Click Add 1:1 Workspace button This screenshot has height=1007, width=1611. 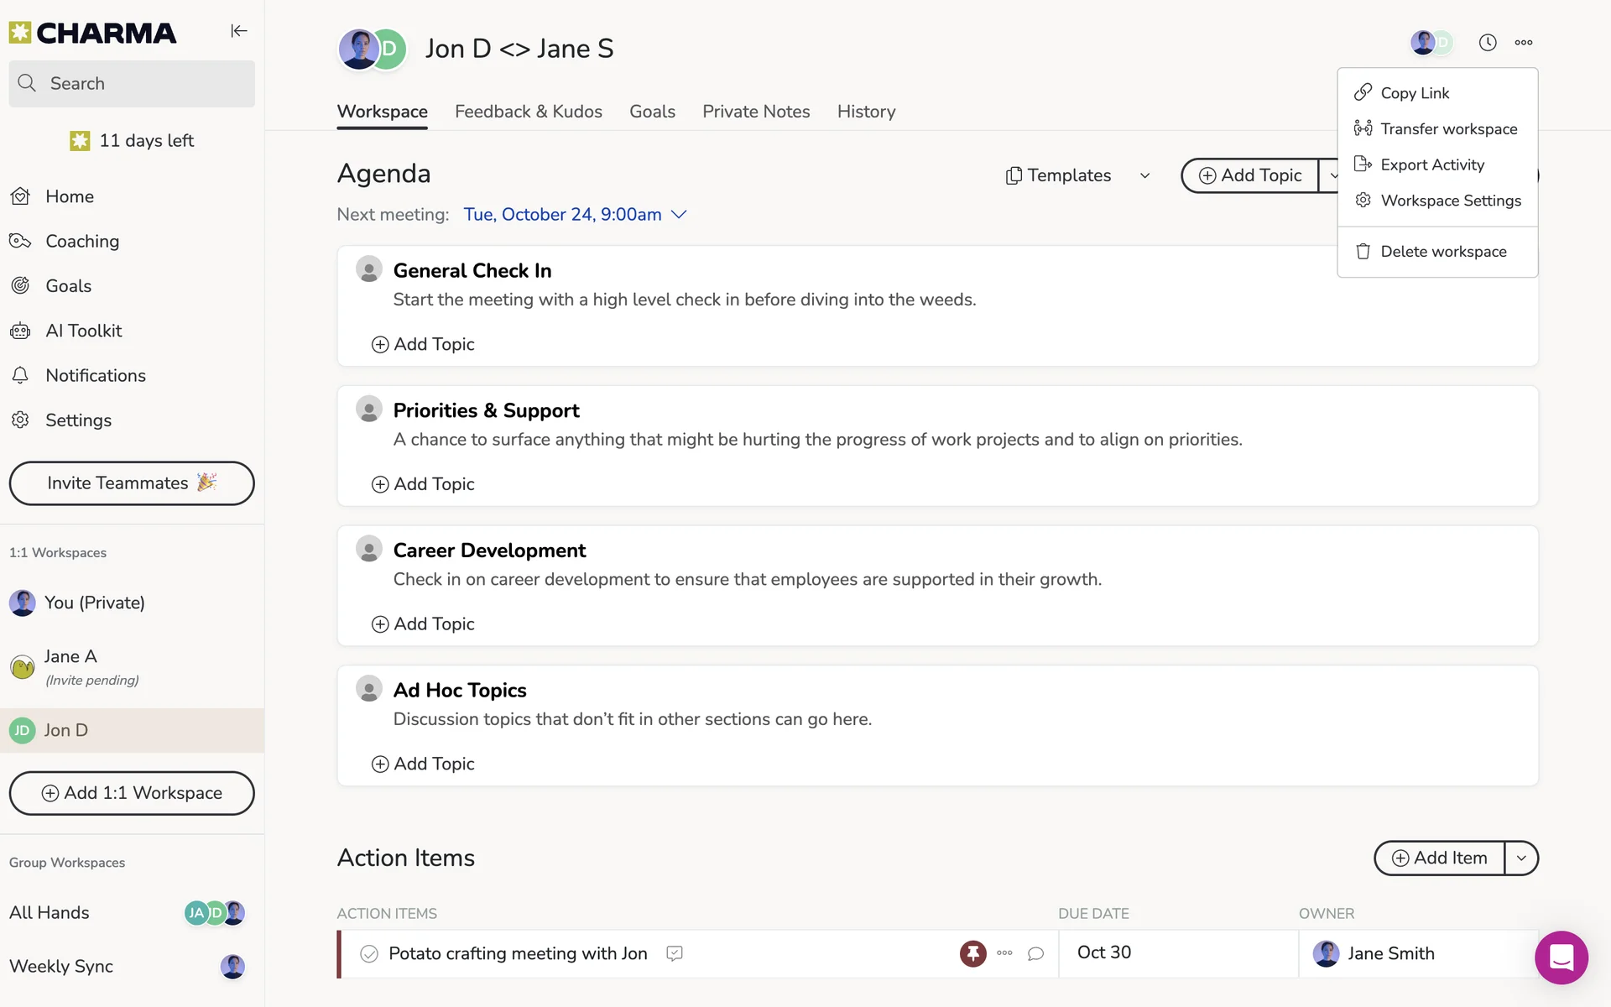pos(132,793)
